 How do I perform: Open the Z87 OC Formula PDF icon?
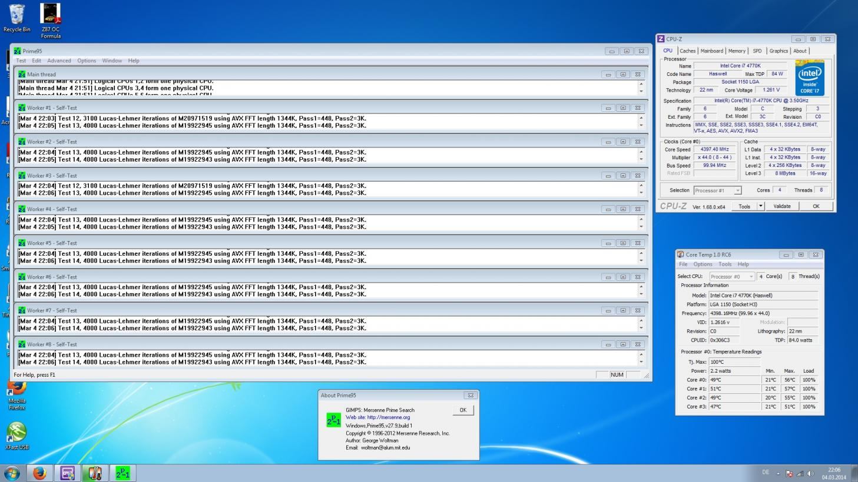[x=50, y=21]
